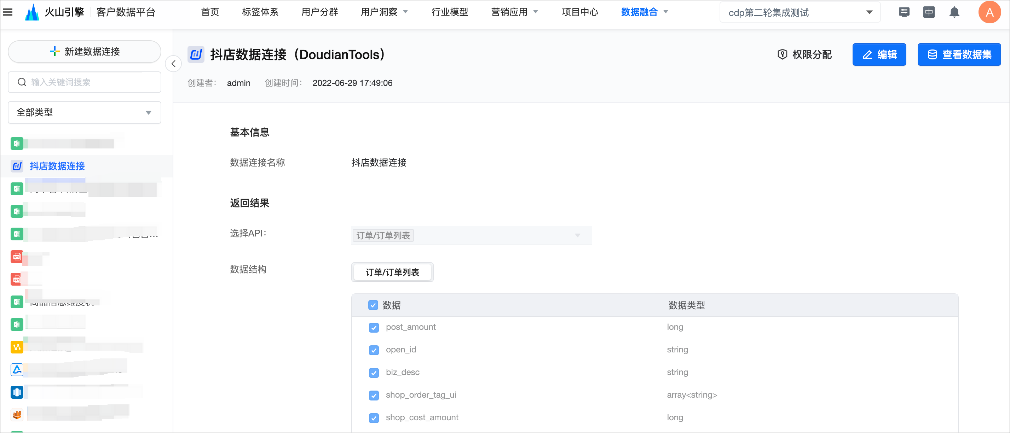Viewport: 1010px width, 433px height.
Task: Click the creation time 2022-06-29 17:49:06
Action: (352, 83)
